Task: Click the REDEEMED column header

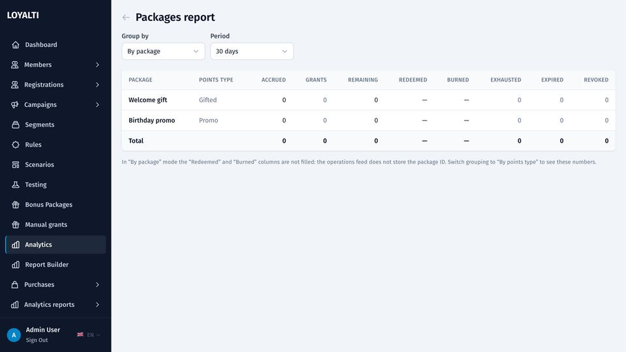Action: [x=413, y=80]
